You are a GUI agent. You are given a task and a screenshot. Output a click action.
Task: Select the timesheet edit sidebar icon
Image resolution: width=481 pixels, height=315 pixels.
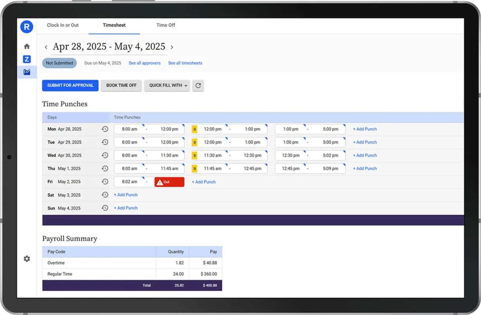27,72
